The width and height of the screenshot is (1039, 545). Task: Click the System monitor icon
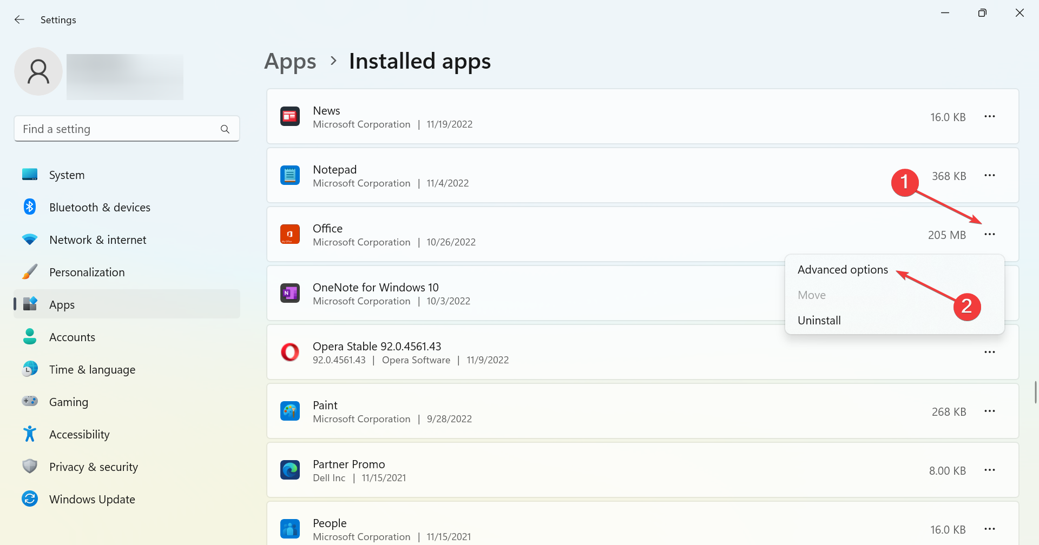(x=30, y=174)
